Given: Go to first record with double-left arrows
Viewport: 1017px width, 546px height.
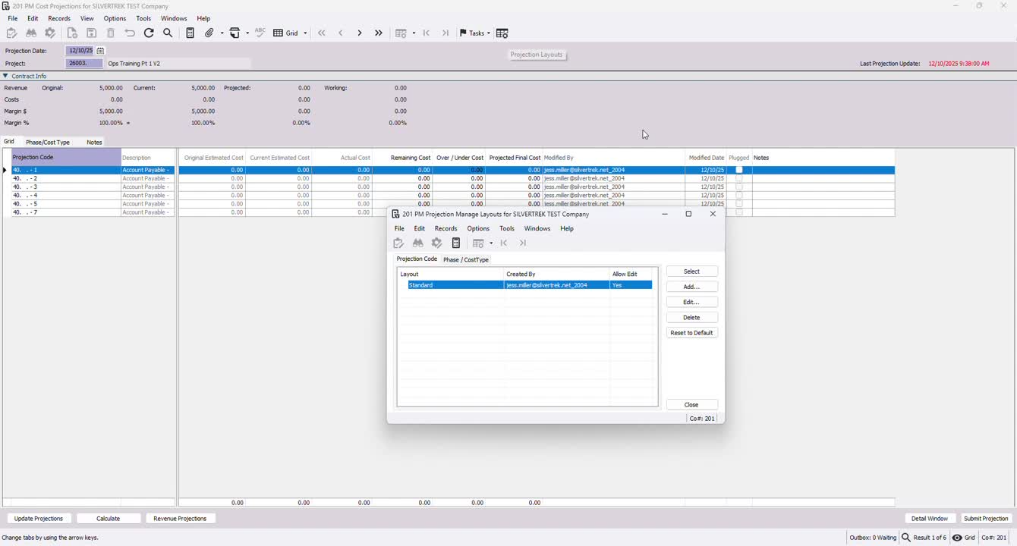Looking at the screenshot, I should coord(322,33).
